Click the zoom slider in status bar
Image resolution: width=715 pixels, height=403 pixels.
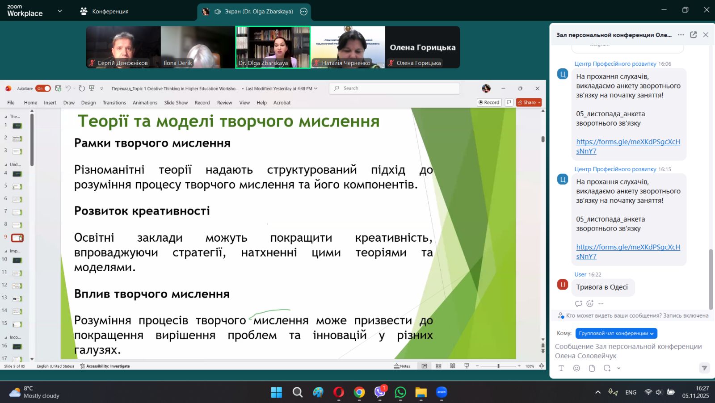[x=498, y=366]
